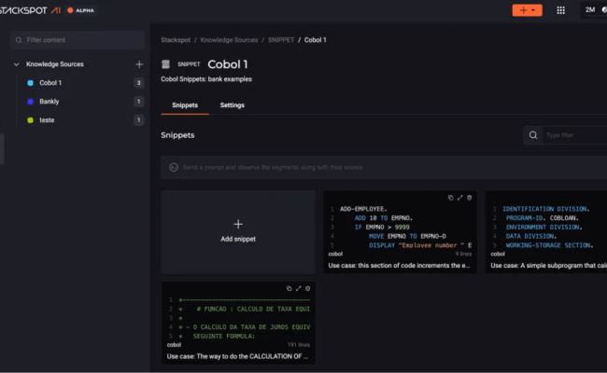The width and height of the screenshot is (607, 373).
Task: Add a new Knowledge Source with plus
Action: click(x=139, y=64)
